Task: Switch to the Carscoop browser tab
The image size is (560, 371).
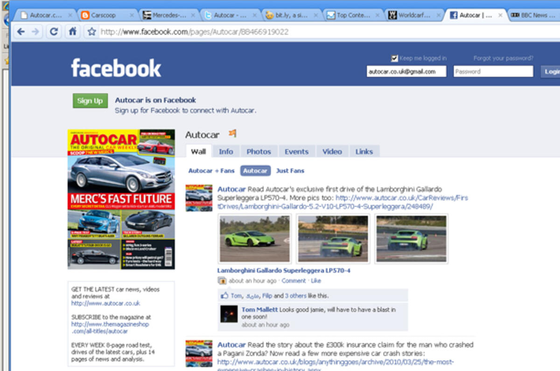Action: tap(107, 15)
